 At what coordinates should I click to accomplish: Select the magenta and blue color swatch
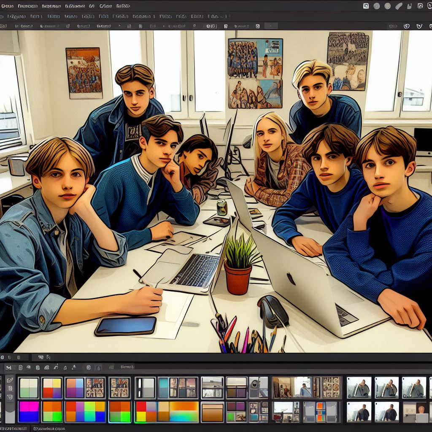pos(29,412)
